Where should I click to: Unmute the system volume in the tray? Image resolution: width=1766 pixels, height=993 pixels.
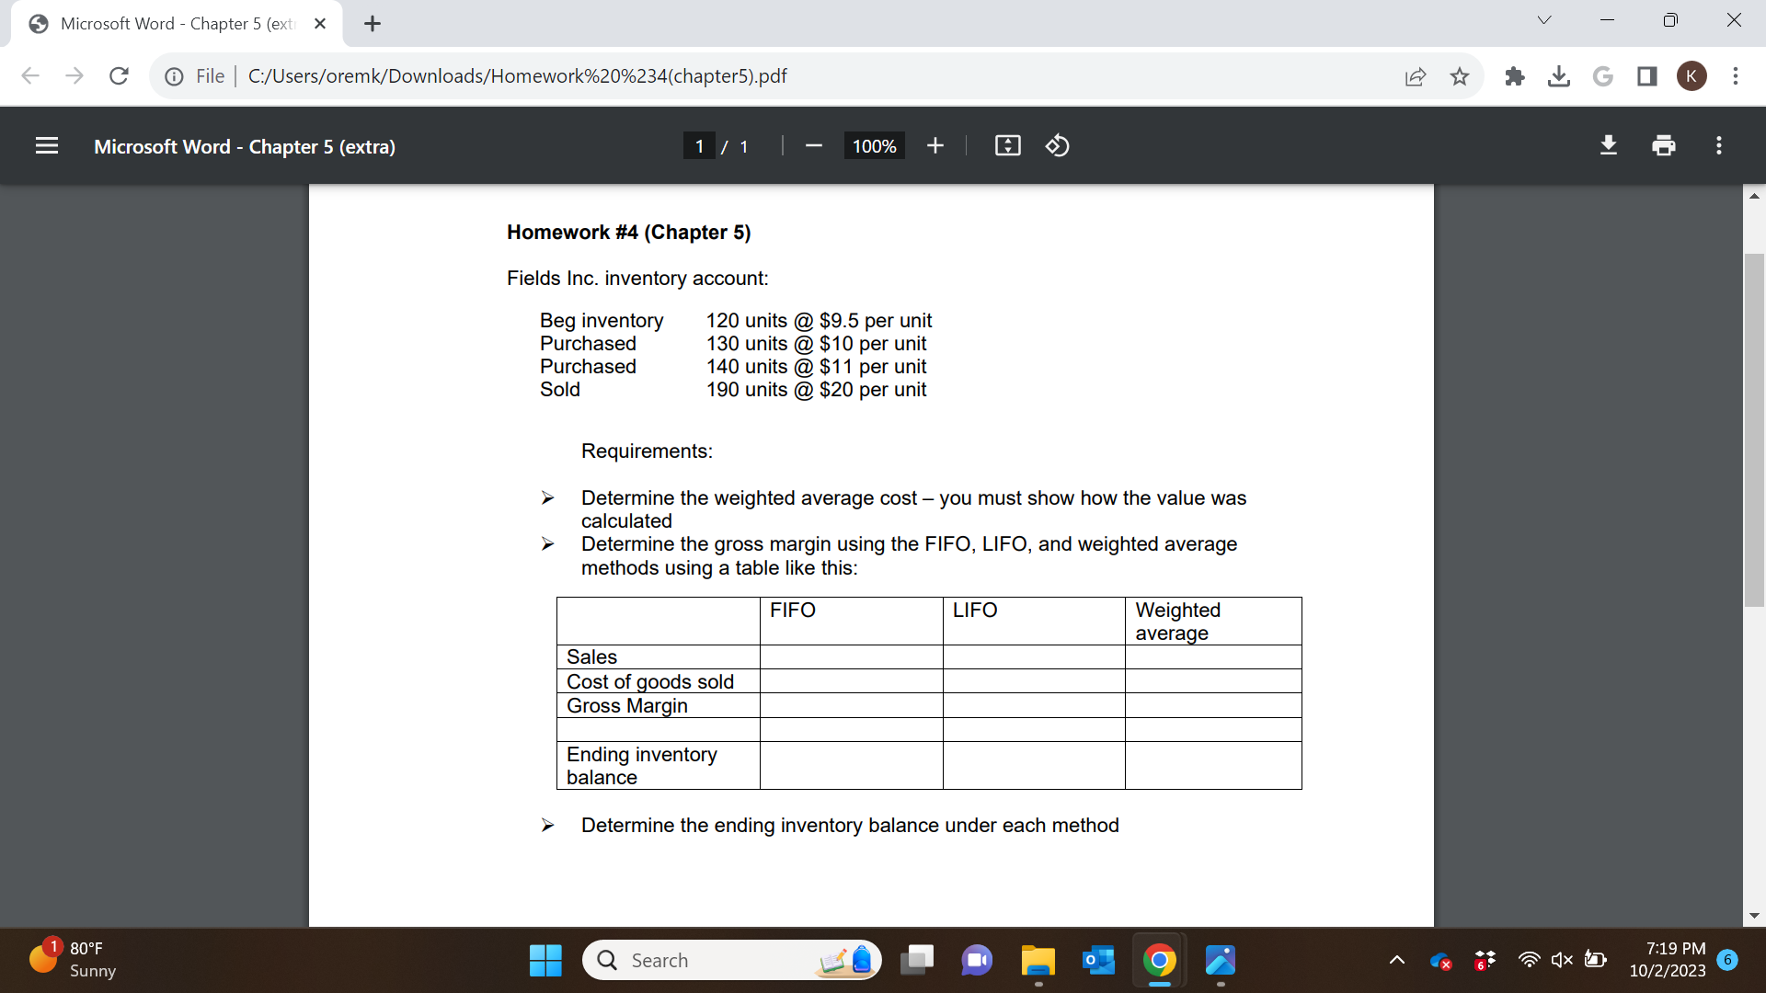pyautogui.click(x=1562, y=960)
